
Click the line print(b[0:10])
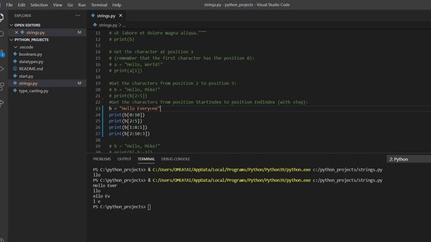click(x=127, y=115)
